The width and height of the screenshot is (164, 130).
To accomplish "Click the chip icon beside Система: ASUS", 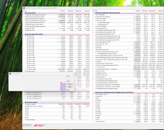I will 25,13.
